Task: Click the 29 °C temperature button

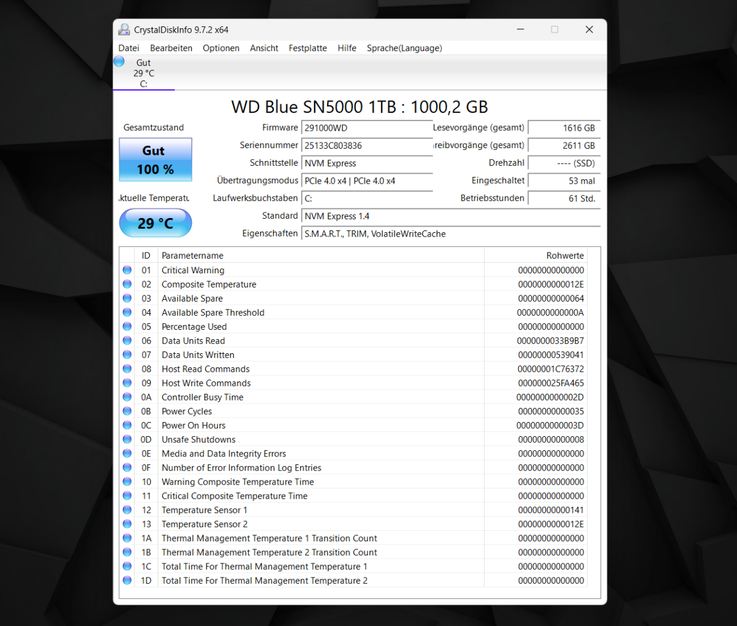Action: click(155, 223)
